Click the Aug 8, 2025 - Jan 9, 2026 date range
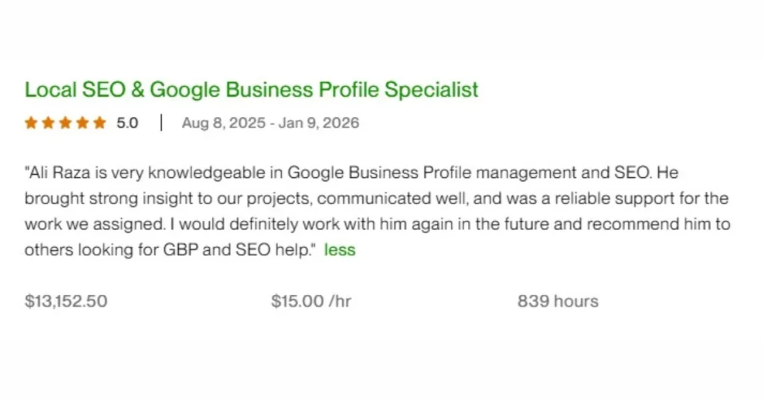This screenshot has width=763, height=399. pyautogui.click(x=270, y=123)
